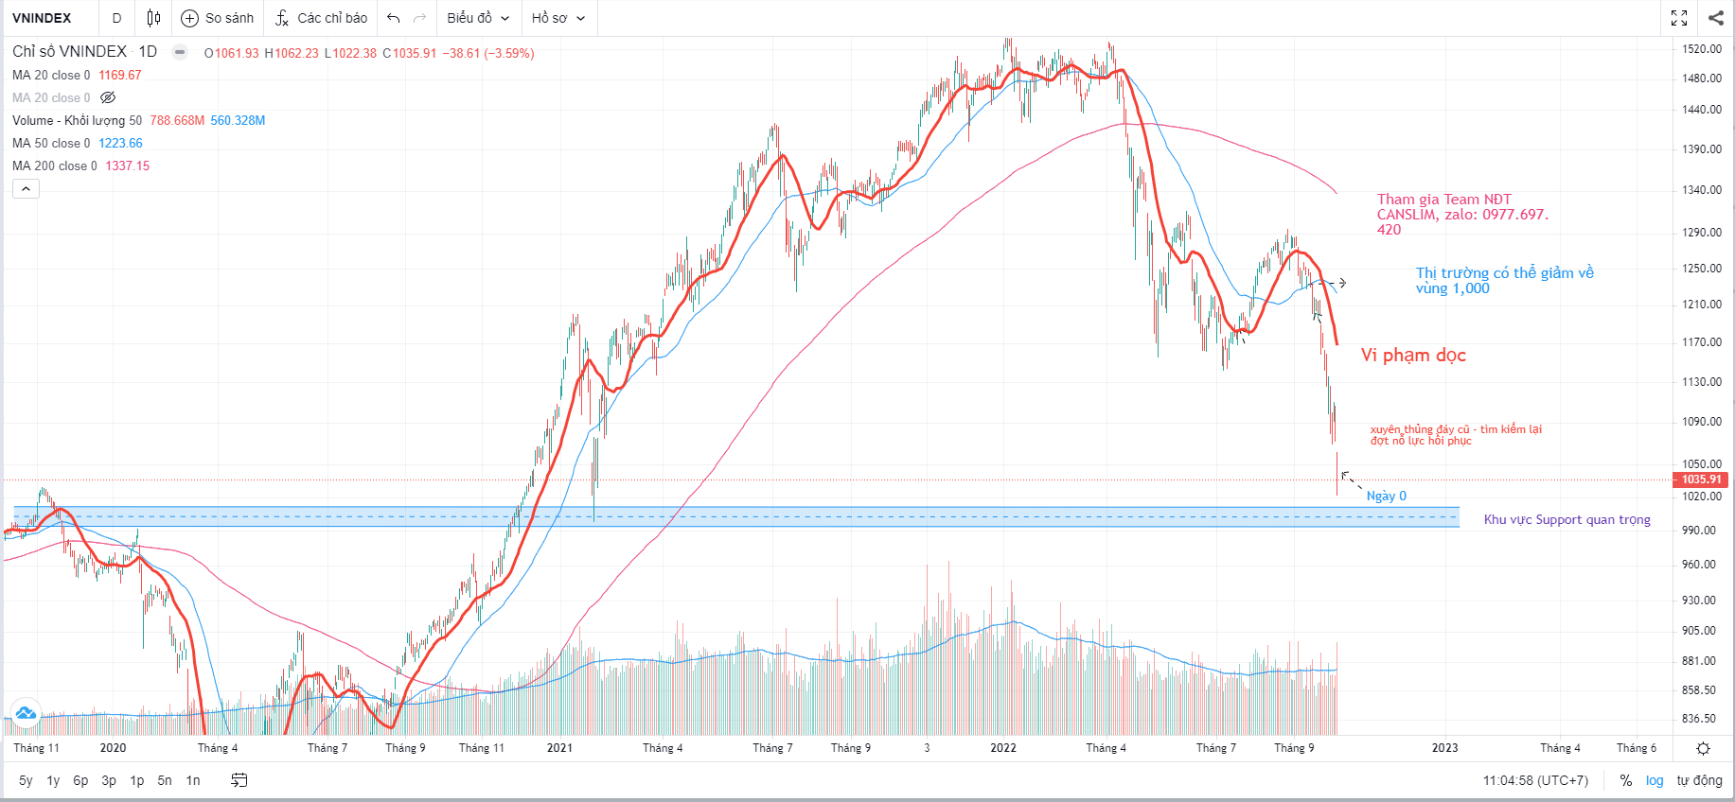Enter fullscreen mode for the chart
Viewport: 1735px width, 802px height.
1679,18
